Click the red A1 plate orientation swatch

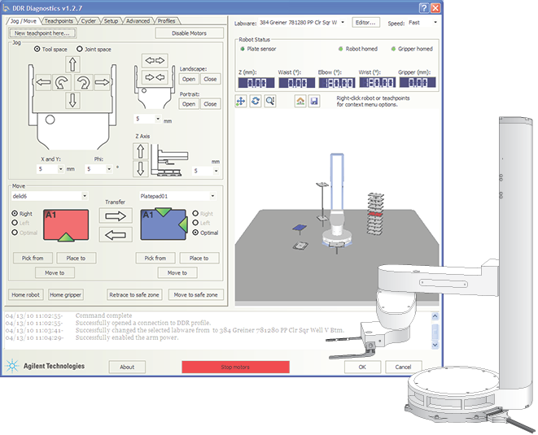point(66,225)
